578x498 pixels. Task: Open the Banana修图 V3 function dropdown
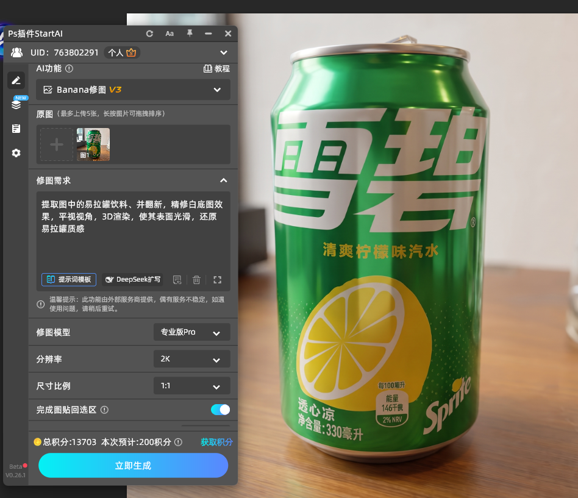[x=133, y=90]
